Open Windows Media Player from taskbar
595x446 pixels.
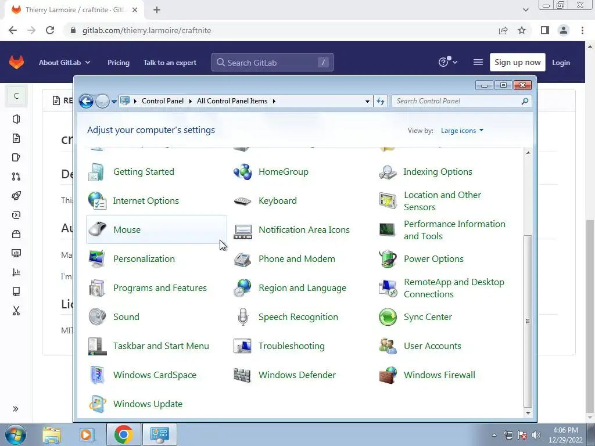click(x=87, y=435)
